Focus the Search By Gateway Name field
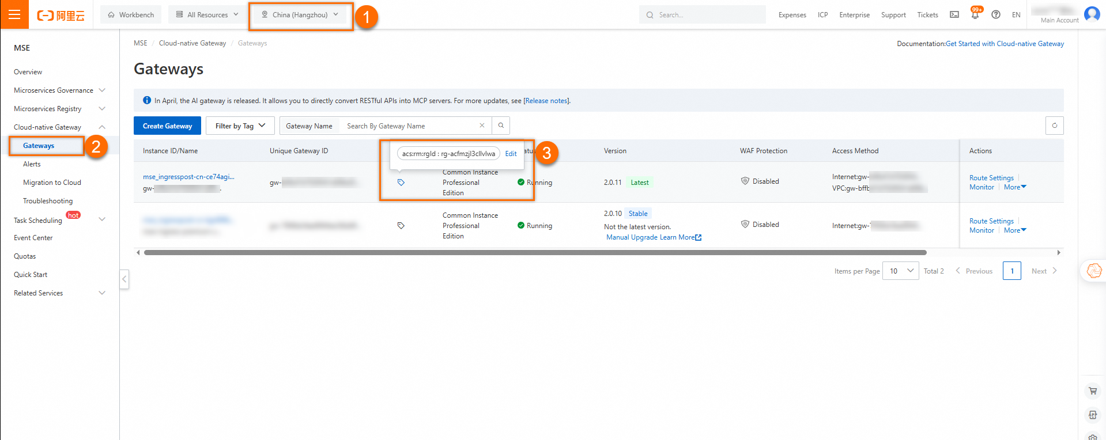This screenshot has width=1106, height=440. click(410, 126)
